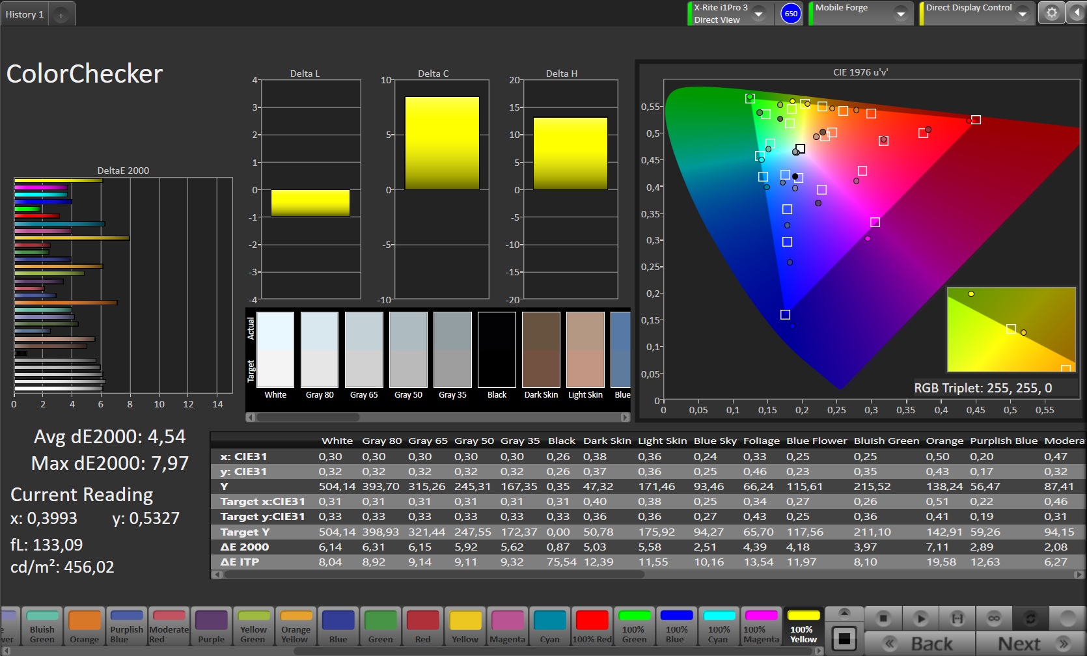Screen dimensions: 1087x656
Task: Click the Next button
Action: point(1030,644)
